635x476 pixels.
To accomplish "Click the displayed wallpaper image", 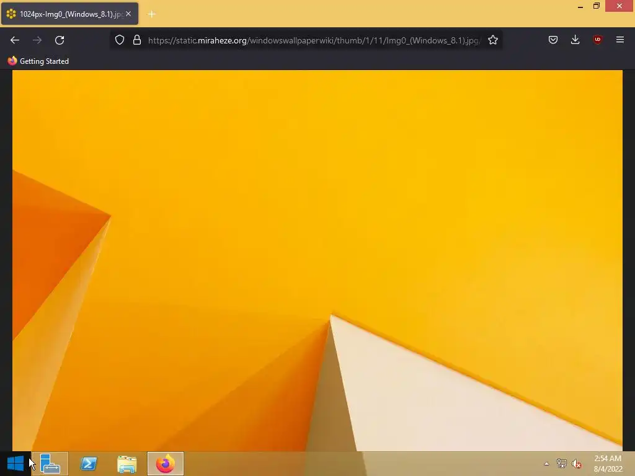I will [x=317, y=261].
